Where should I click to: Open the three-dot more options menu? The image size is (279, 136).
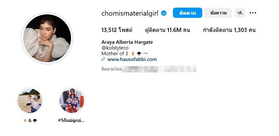coord(253,13)
